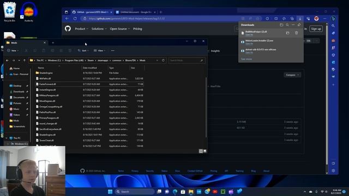Viewport: 349px width, 196px height.
Task: Switch to details view in Explorer status corner
Action: coord(201,151)
